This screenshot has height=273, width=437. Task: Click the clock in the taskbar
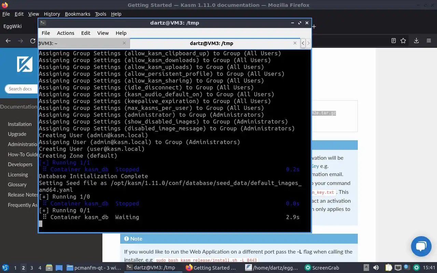point(429,268)
